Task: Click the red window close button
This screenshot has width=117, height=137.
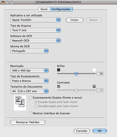Action: (3, 2)
